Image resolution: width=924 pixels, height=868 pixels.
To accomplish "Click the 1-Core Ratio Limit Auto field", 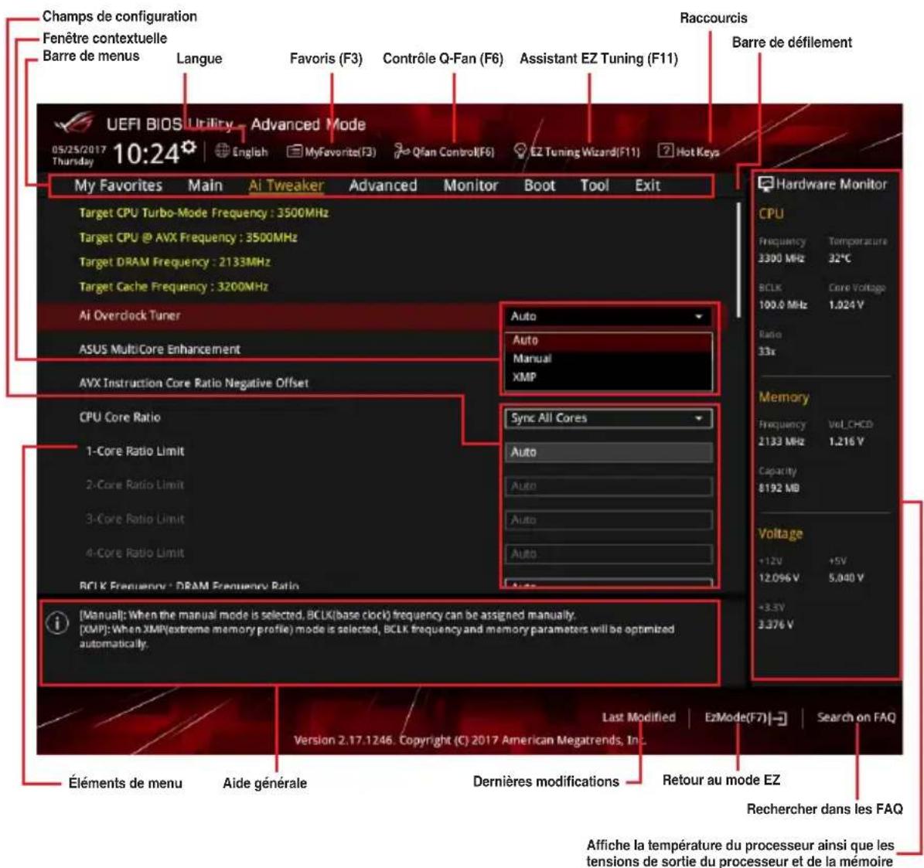I will [x=609, y=452].
